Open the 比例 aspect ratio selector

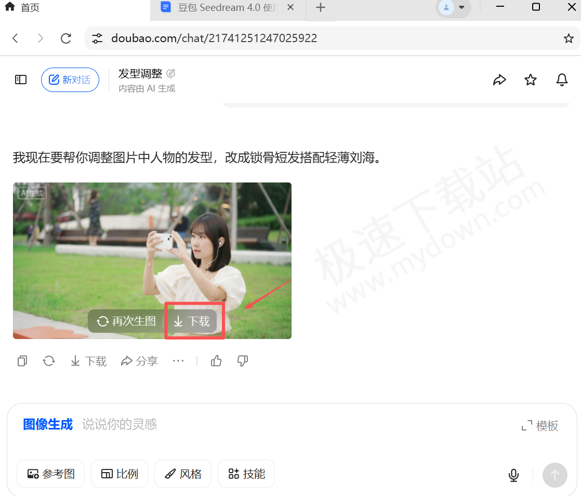click(120, 474)
